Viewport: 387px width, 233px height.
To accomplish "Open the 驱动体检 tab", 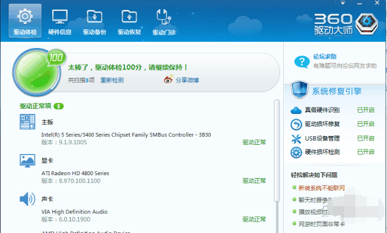I will (x=25, y=21).
